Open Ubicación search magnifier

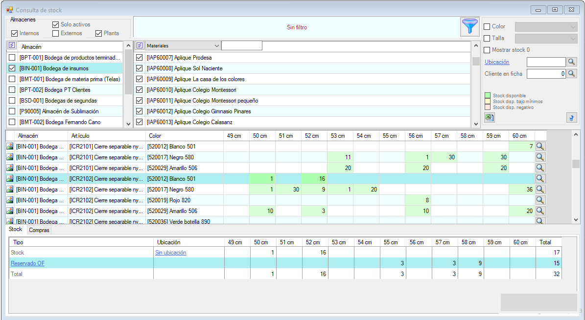click(571, 62)
